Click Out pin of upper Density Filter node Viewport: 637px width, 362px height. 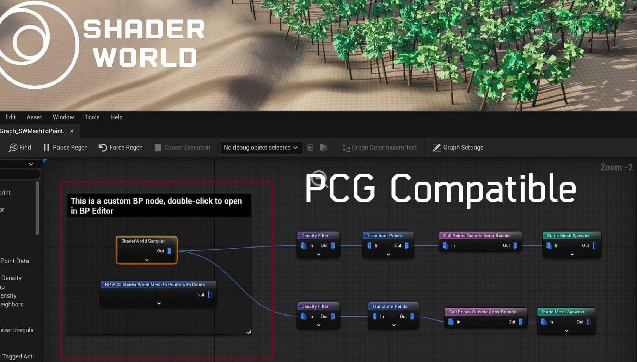click(x=333, y=245)
